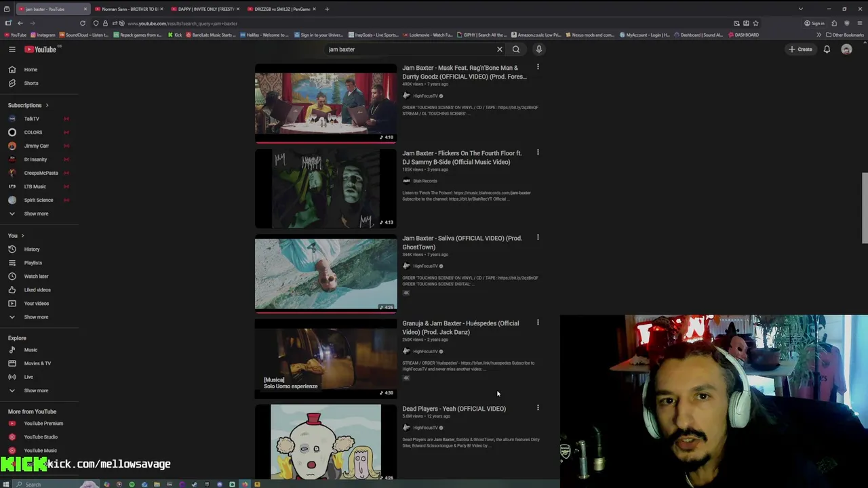Viewport: 868px width, 488px height.
Task: Click the page vertical scrollbar thumb
Action: pyautogui.click(x=865, y=208)
